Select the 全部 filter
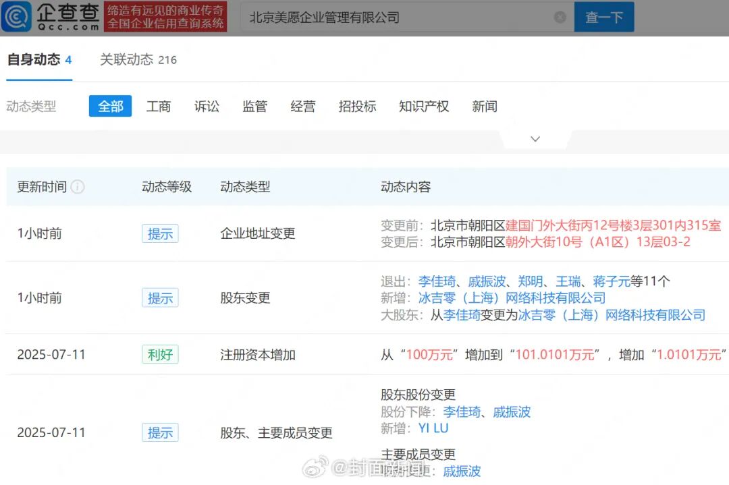Screen dimensions: 729x485 tap(110, 107)
